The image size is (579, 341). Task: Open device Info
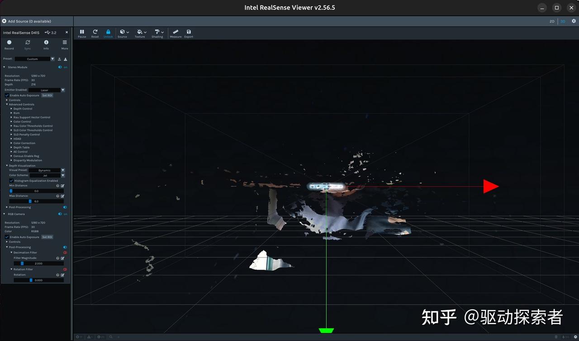(46, 42)
